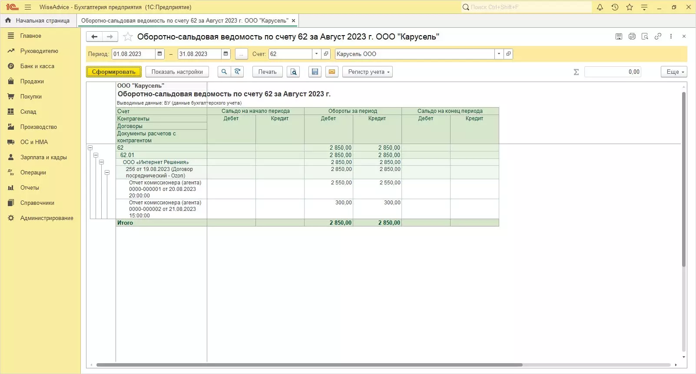Open calendar for start date 01.08.2023
696x374 pixels.
click(x=160, y=54)
